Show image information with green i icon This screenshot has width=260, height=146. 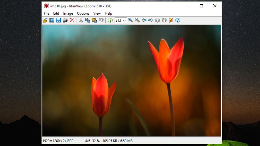pos(110,20)
